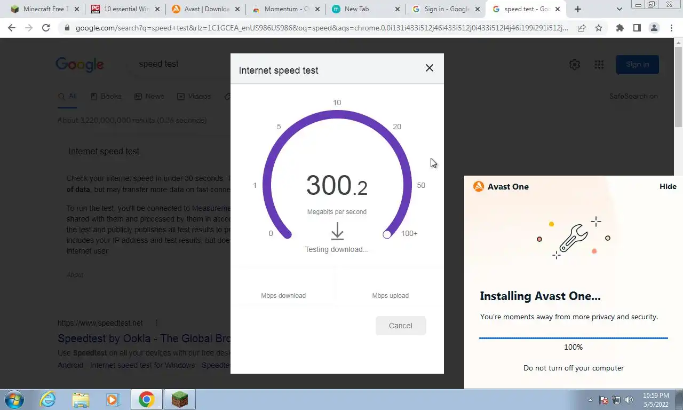683x410 pixels.
Task: Close the Minecraft Free Trial tab
Action: (77, 9)
